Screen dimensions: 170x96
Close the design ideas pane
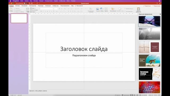(x=160, y=14)
